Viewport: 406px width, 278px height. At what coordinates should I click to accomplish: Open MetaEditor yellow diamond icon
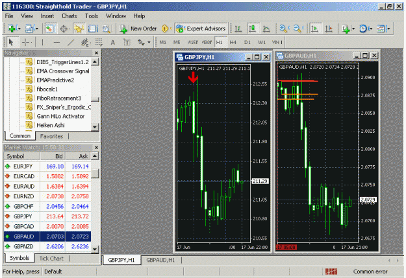[165, 29]
